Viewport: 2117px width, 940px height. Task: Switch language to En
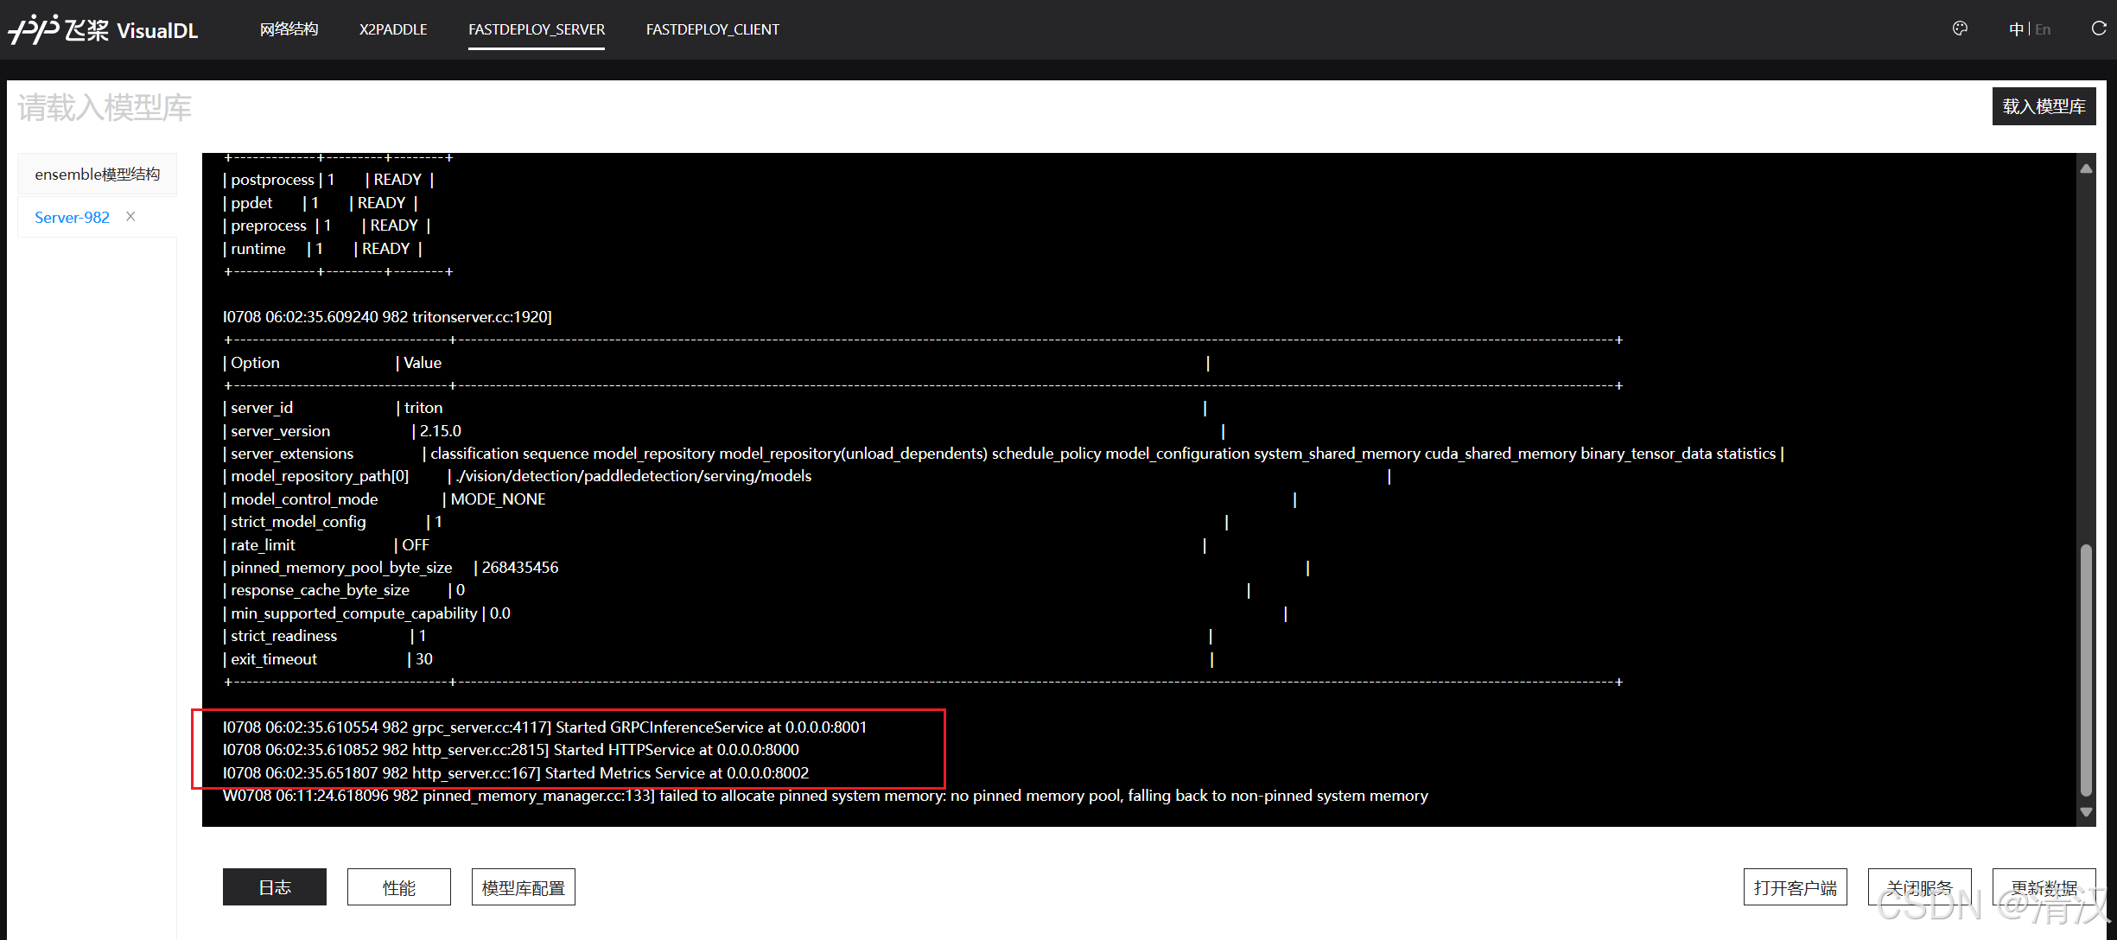click(2043, 29)
